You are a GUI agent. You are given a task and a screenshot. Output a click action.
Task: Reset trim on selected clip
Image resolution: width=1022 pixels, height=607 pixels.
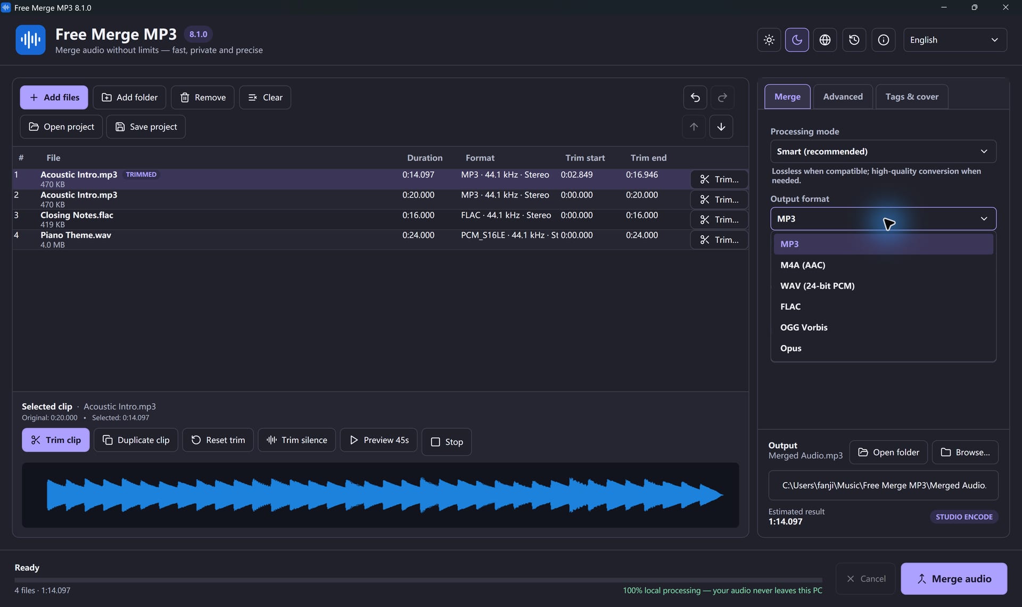point(218,440)
